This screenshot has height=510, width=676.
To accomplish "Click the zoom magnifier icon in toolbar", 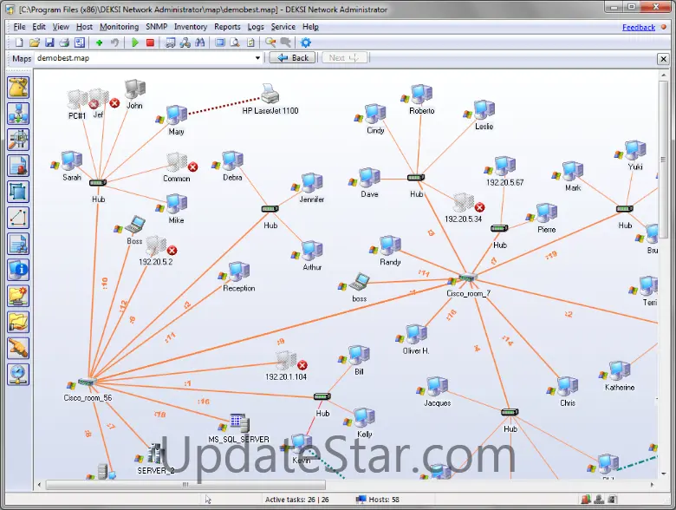I will click(x=270, y=42).
